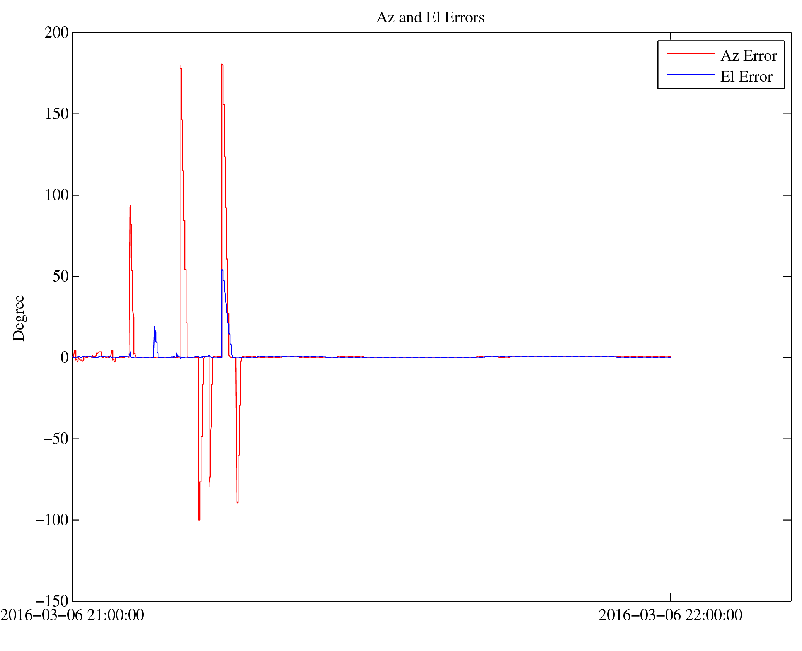Click the tallest blue El Error spike peak
802x651 pixels.
coord(222,271)
